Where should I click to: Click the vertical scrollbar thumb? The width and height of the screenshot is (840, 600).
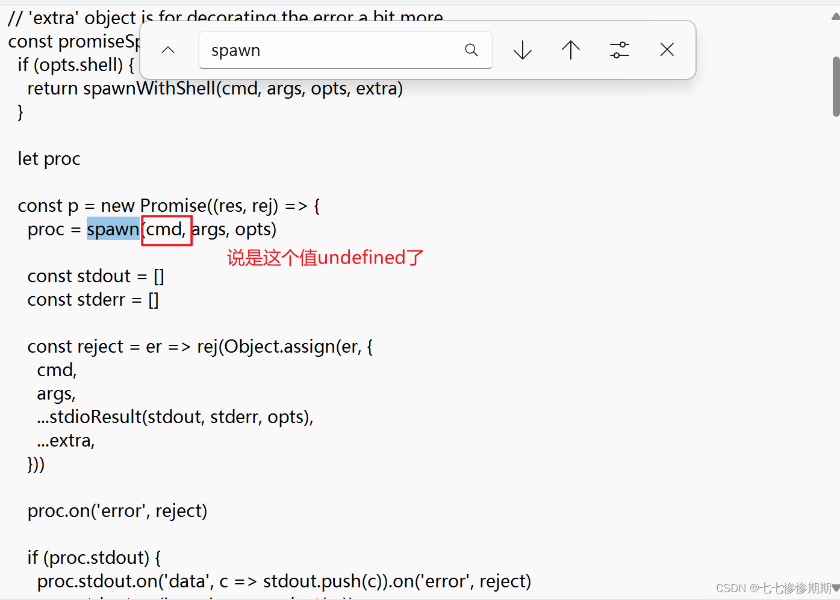835,84
